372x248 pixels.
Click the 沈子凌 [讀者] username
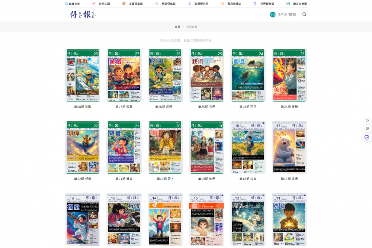point(287,15)
